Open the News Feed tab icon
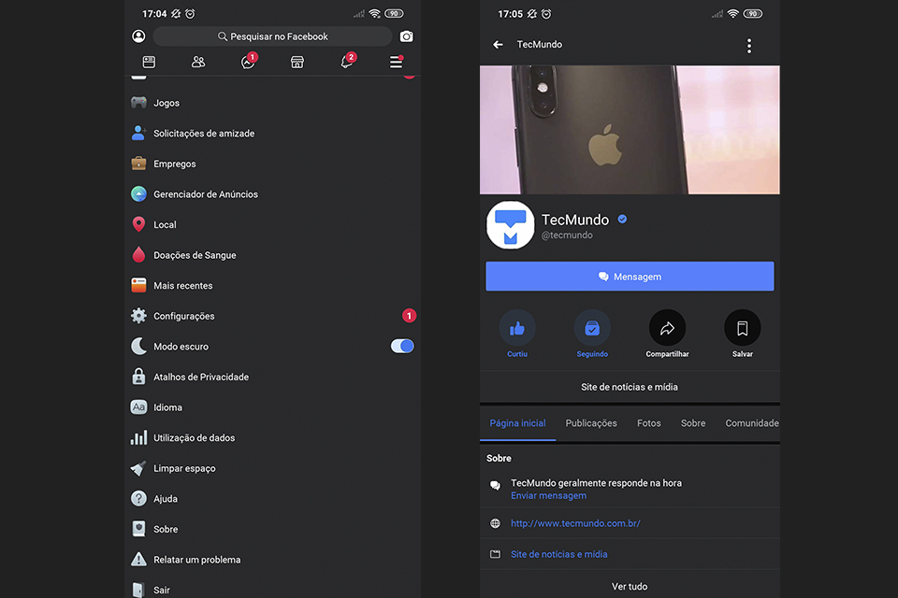 pyautogui.click(x=149, y=62)
